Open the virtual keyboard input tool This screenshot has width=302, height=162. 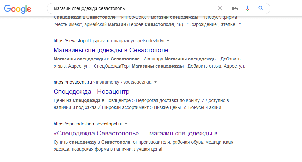(235, 8)
